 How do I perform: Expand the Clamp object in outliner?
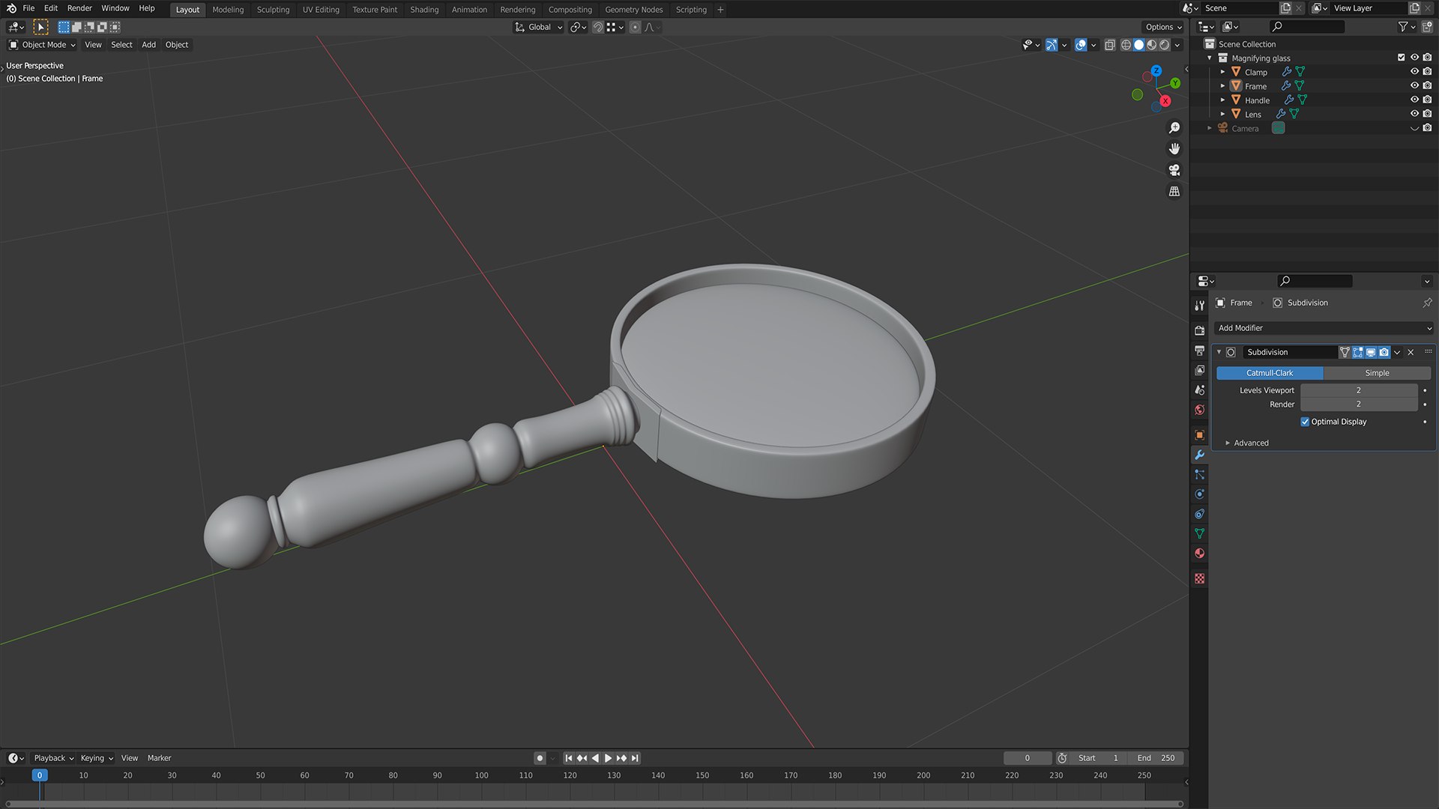[x=1222, y=73]
